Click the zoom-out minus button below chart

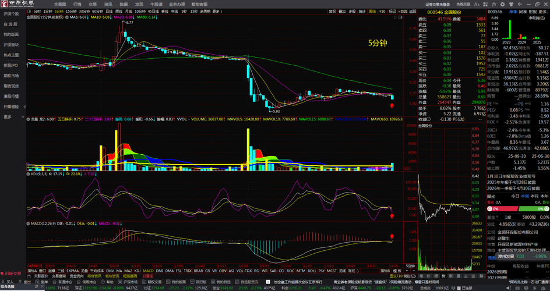[x=414, y=271]
